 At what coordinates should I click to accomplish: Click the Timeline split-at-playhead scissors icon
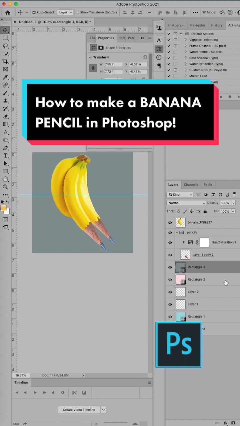click(74, 393)
